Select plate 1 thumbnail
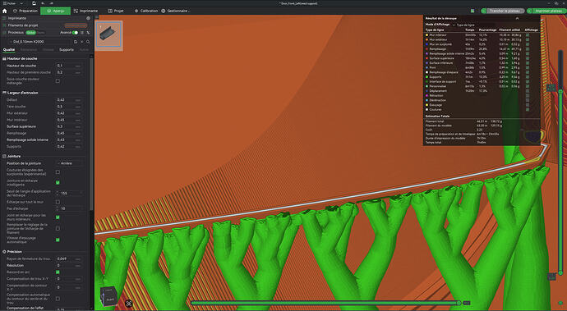 pos(109,35)
